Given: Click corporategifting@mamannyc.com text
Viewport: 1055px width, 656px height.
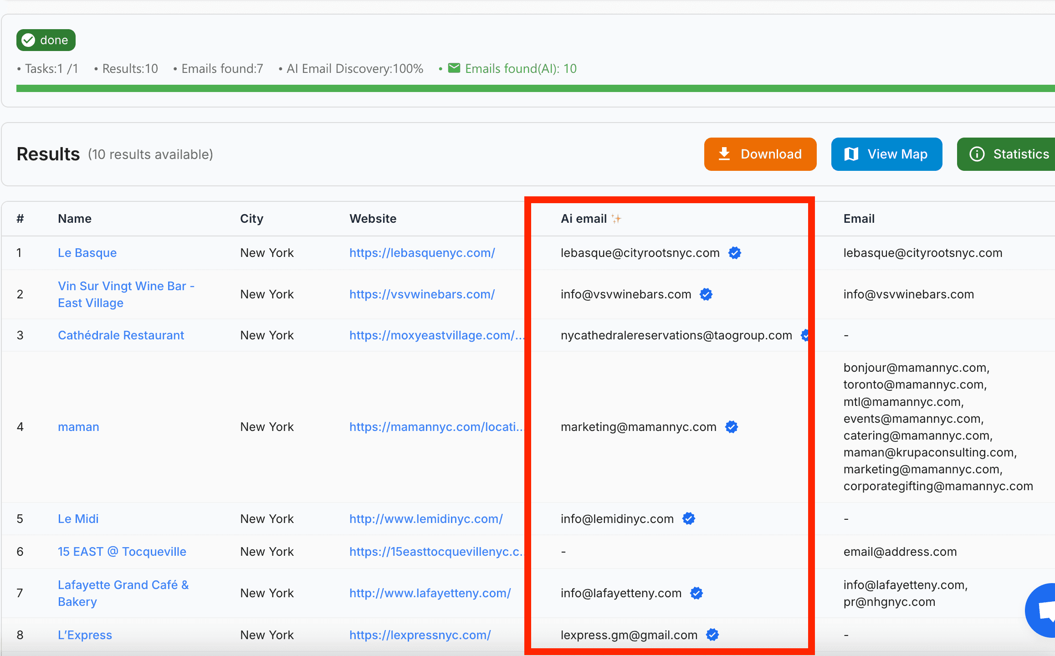Looking at the screenshot, I should tap(938, 486).
